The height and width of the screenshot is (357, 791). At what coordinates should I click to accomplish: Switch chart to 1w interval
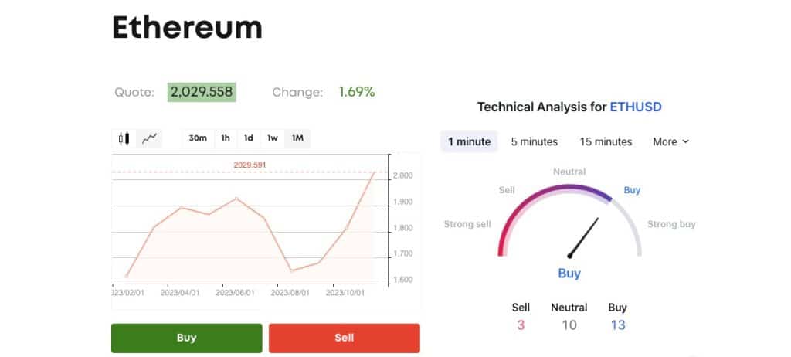pyautogui.click(x=273, y=138)
